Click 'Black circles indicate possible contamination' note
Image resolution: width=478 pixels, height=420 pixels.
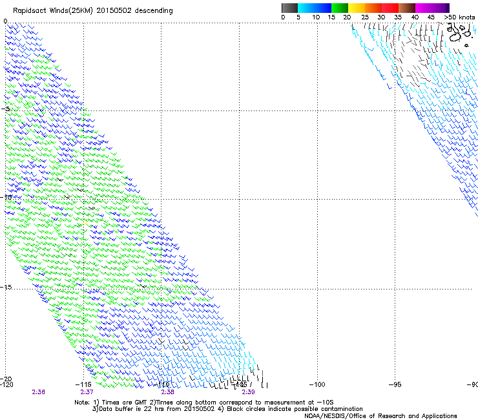[295, 409]
